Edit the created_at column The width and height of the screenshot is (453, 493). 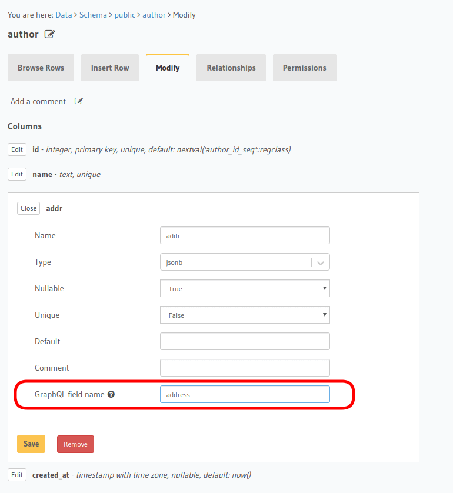16,475
